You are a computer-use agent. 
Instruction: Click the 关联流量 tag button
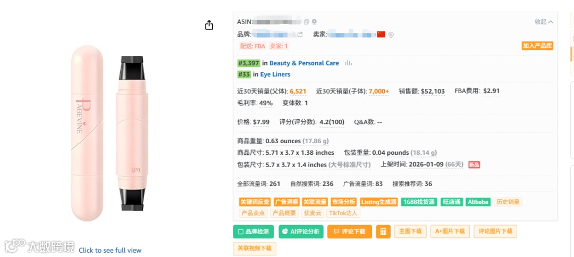(315, 202)
